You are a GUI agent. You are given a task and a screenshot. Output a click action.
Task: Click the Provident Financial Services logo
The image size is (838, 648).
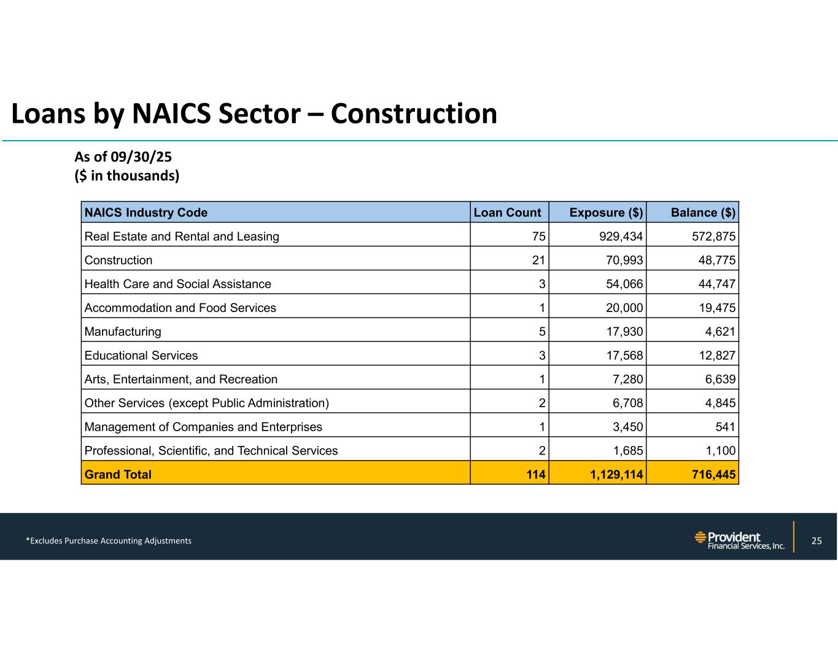coord(739,540)
